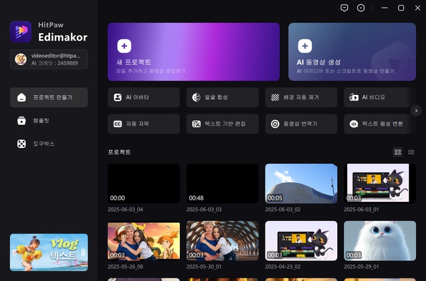Open the 동영상 번역기 tool button
This screenshot has height=281, width=426.
pyautogui.click(x=301, y=124)
